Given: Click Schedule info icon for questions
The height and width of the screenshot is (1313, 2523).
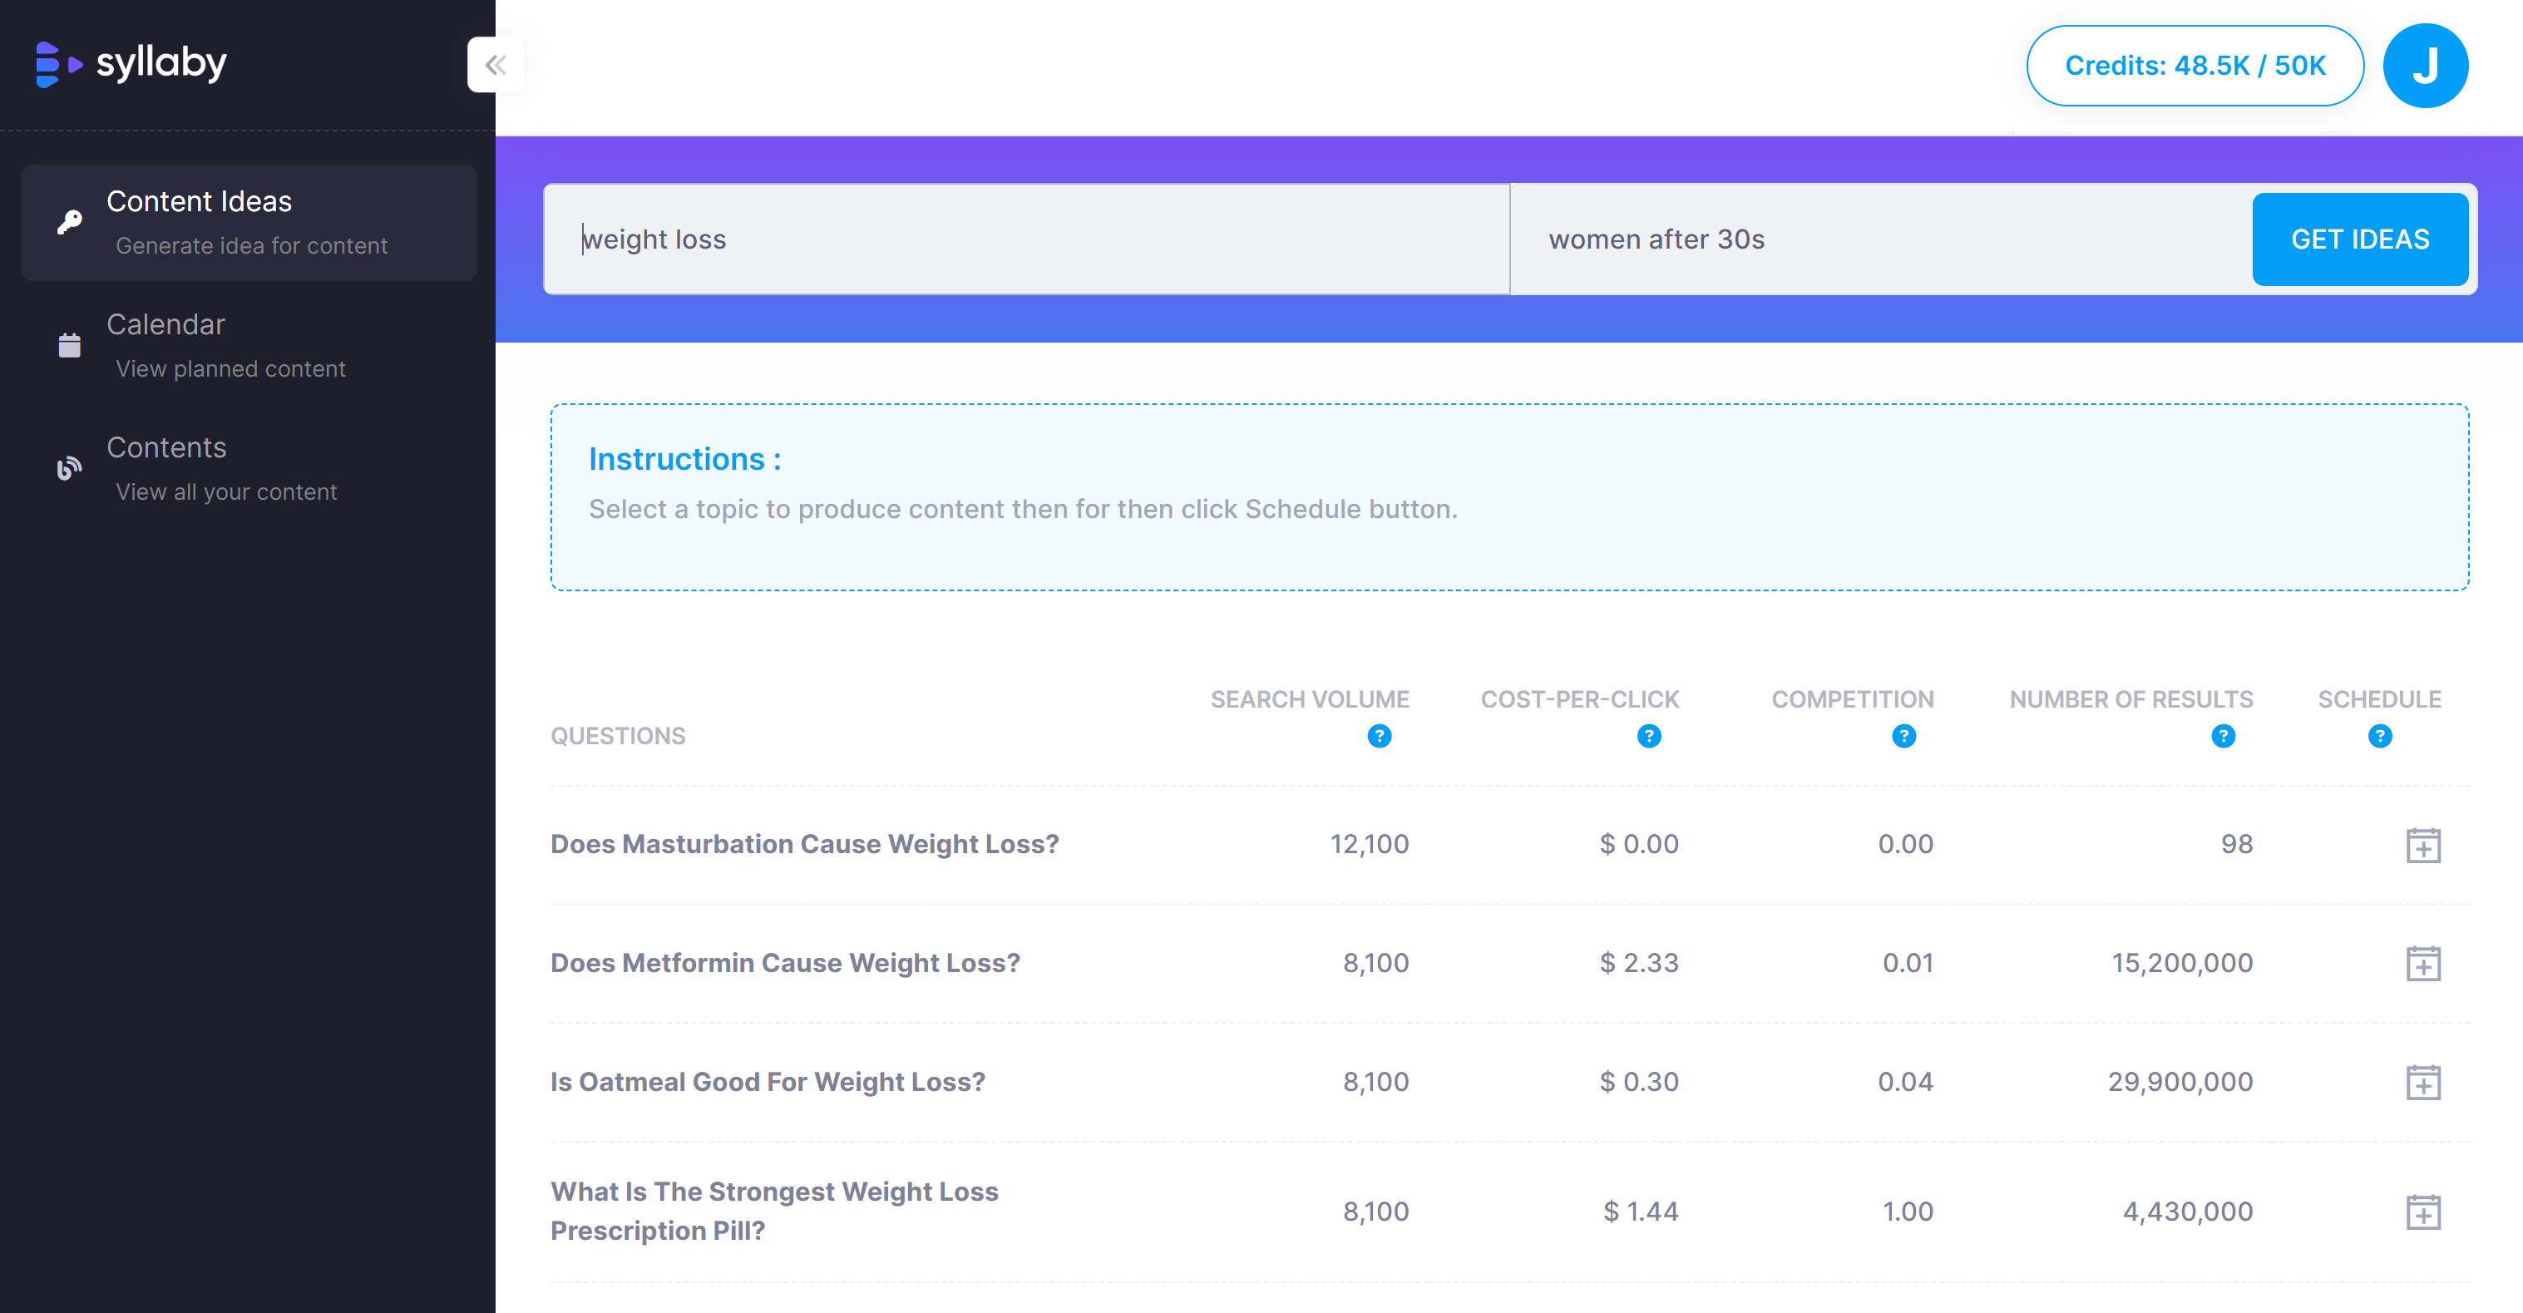Looking at the screenshot, I should coord(2381,736).
